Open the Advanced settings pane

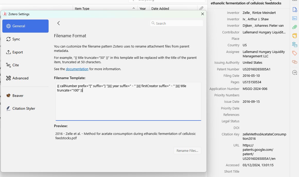point(25,78)
